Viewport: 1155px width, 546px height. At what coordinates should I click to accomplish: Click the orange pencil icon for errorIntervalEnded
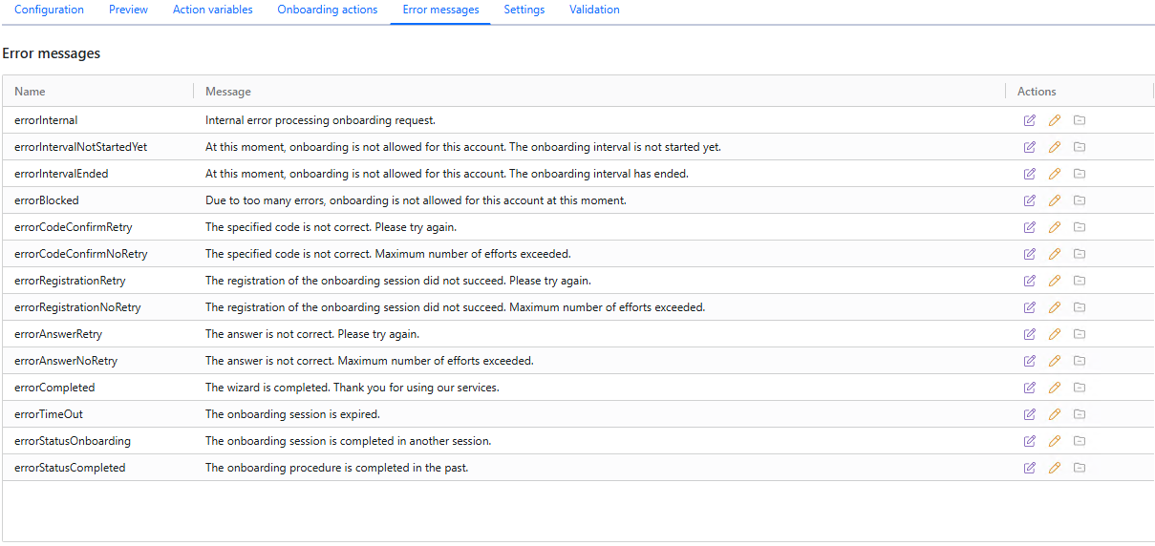click(x=1055, y=174)
